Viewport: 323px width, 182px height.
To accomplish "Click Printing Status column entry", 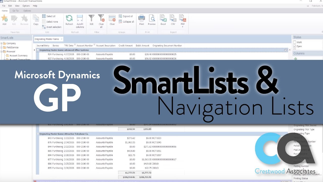I will click(301, 178).
